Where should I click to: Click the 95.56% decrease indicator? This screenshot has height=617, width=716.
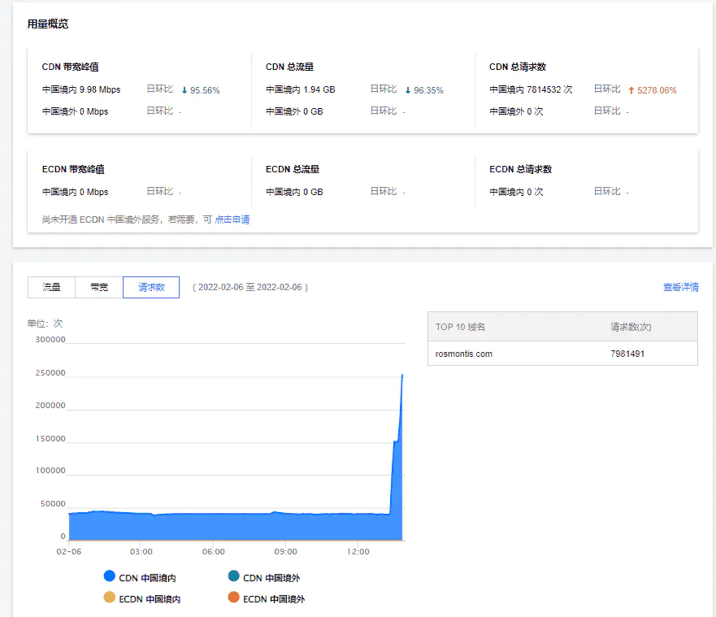coord(201,90)
